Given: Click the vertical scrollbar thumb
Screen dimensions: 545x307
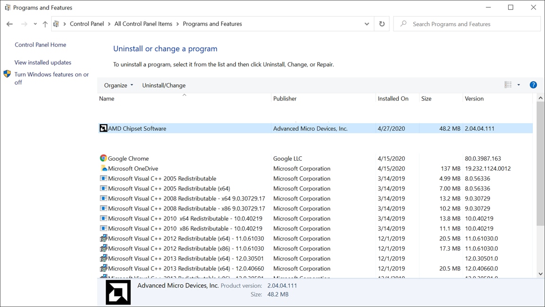Looking at the screenshot, I should (x=540, y=163).
